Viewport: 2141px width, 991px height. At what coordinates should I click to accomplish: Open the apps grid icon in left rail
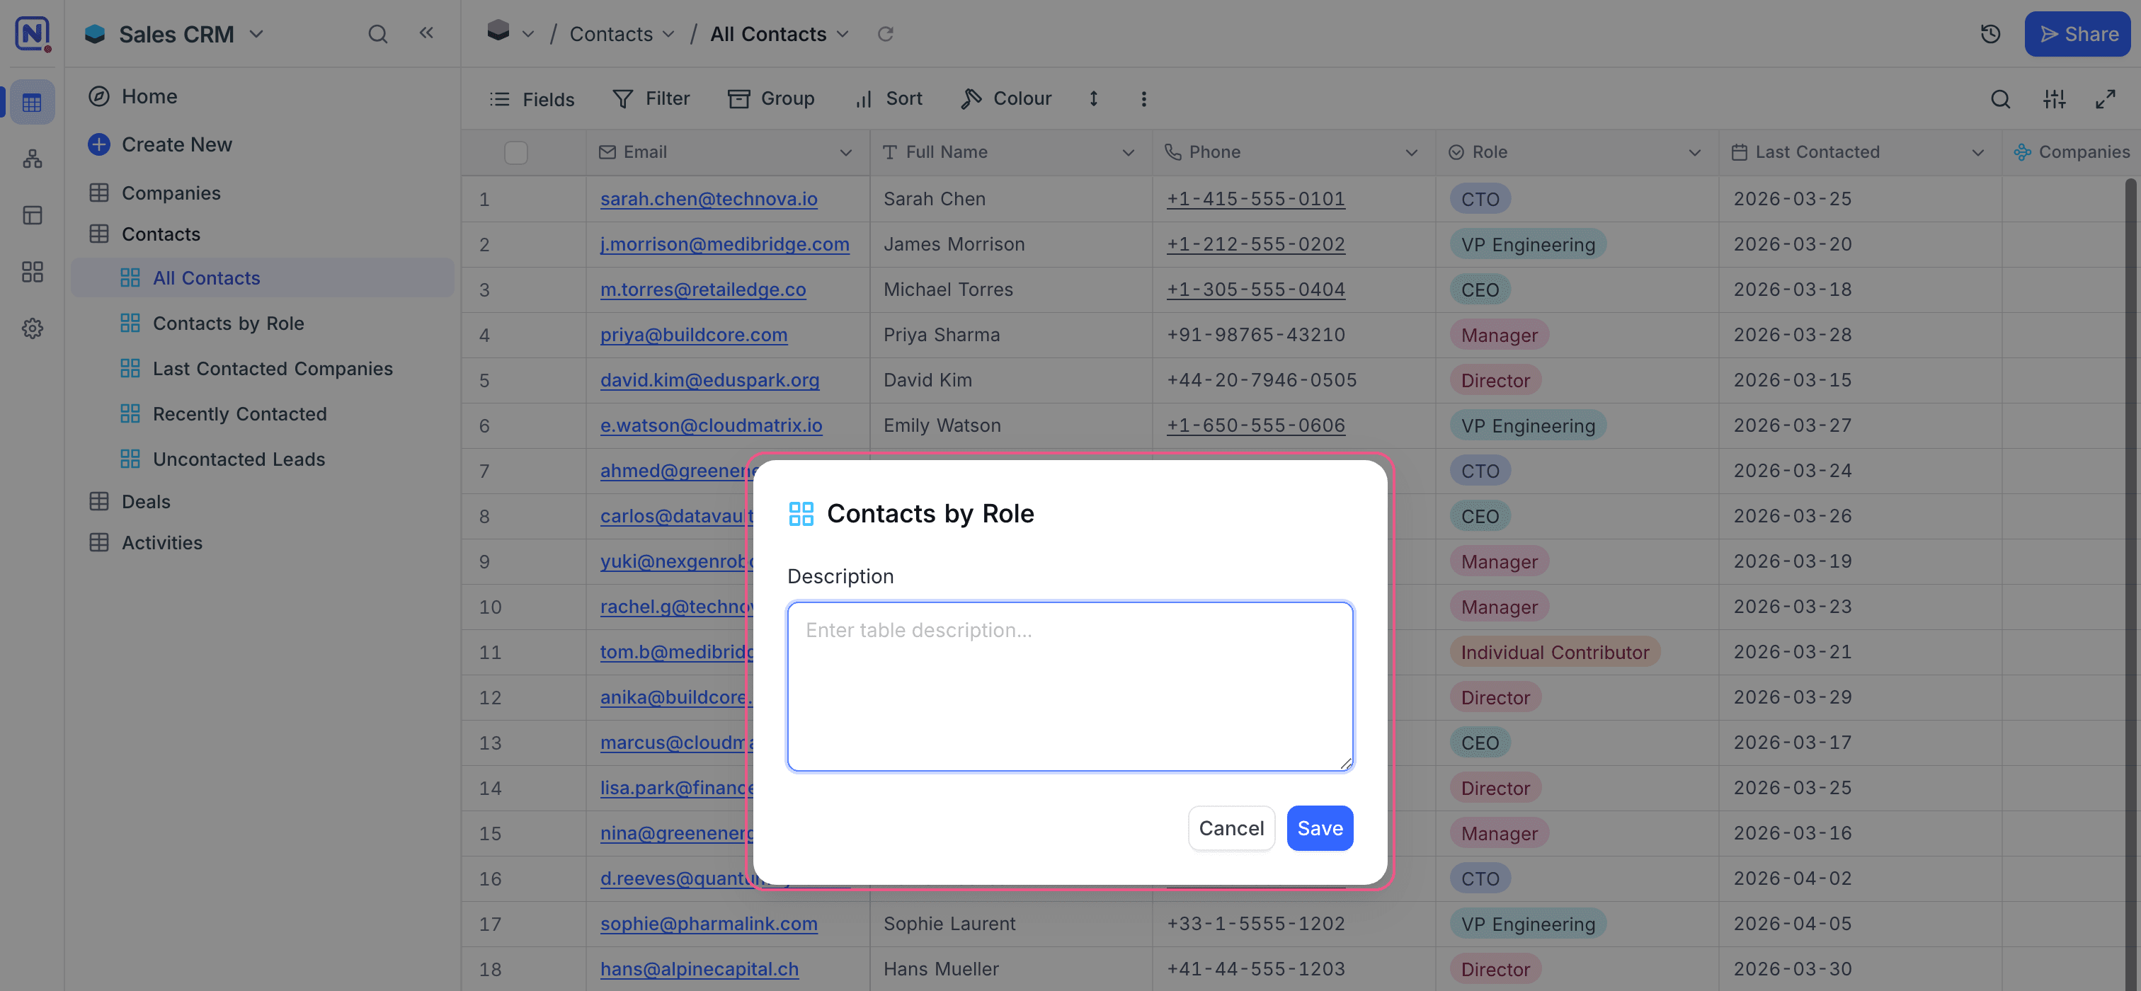pyautogui.click(x=33, y=272)
